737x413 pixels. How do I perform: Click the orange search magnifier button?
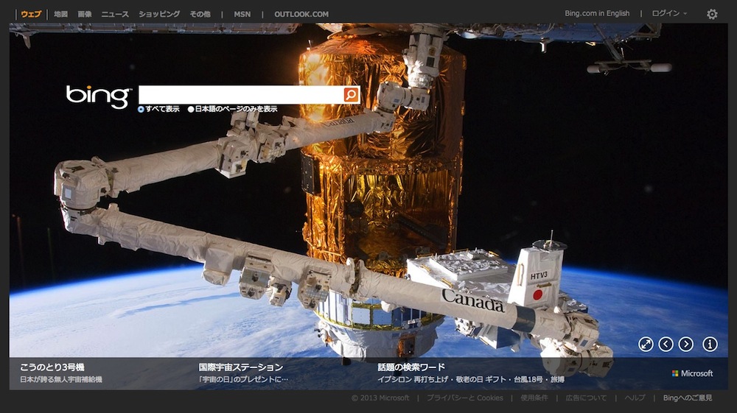[x=352, y=95]
